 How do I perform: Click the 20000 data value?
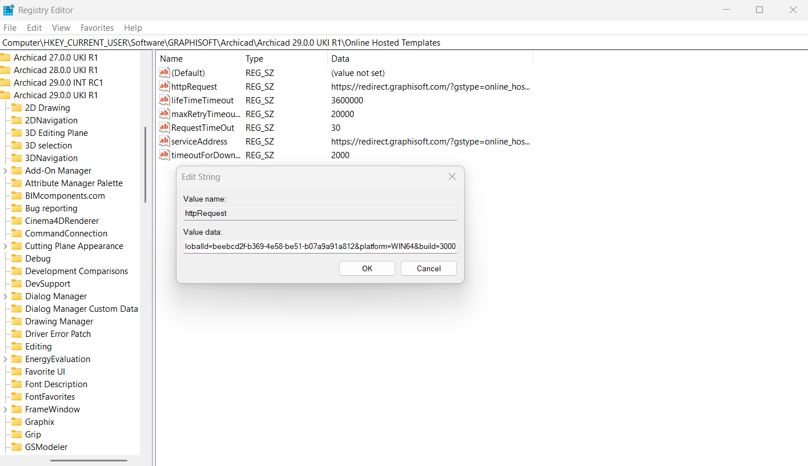click(343, 114)
